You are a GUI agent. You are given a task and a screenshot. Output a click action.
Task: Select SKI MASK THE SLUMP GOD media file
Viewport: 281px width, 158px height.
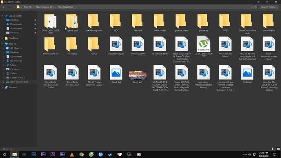[x=160, y=78]
